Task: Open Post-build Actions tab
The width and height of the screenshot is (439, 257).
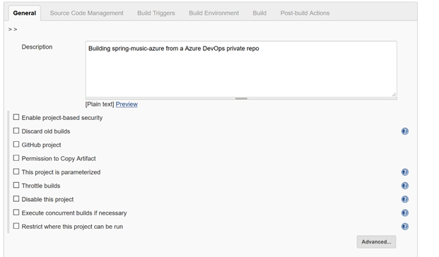Action: point(305,13)
